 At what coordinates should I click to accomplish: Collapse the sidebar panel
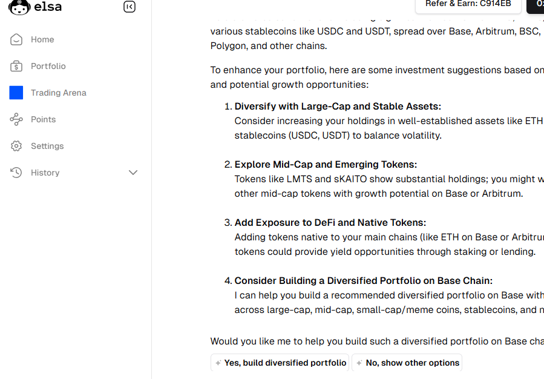pos(129,7)
